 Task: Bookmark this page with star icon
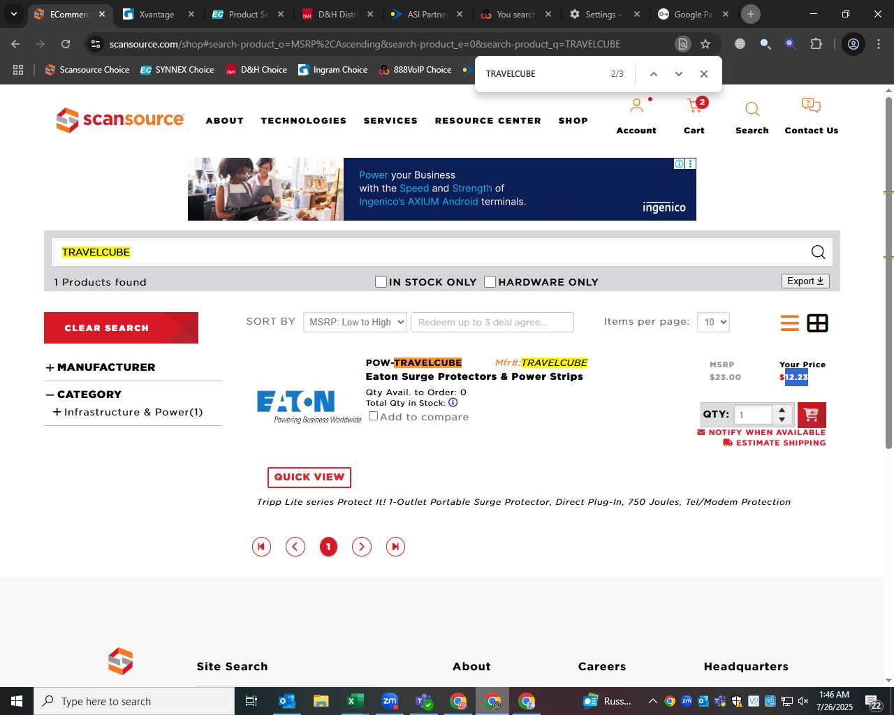(x=705, y=44)
